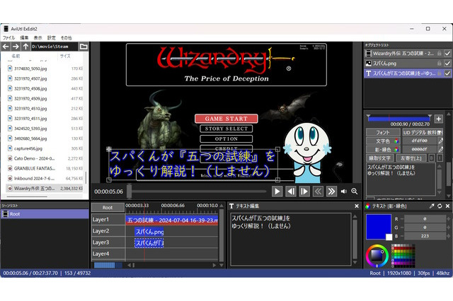Image resolution: width=453 pixels, height=301 pixels.
Task: Toggle lock on Wizardry外伝 video object
Action: [439, 53]
